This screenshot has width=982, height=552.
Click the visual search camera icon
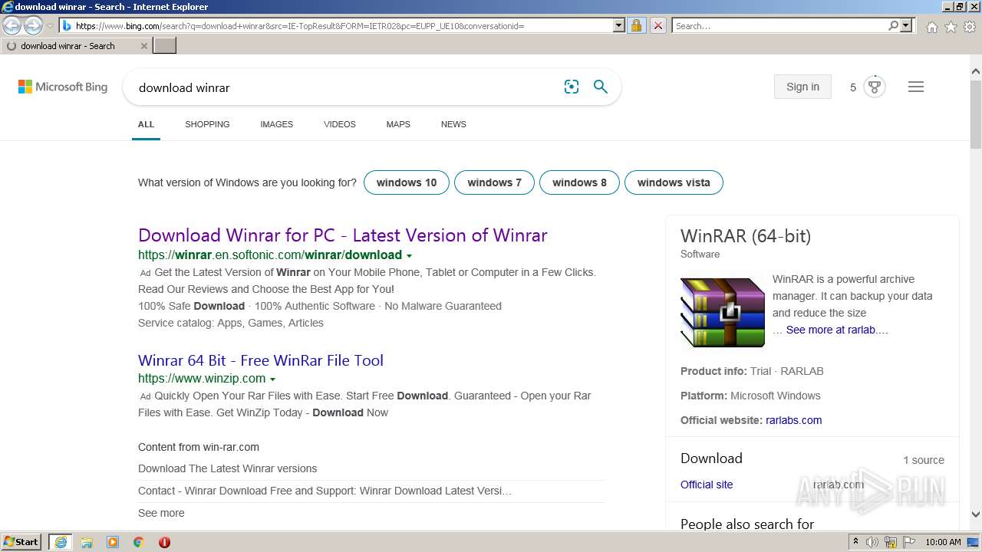pyautogui.click(x=572, y=87)
